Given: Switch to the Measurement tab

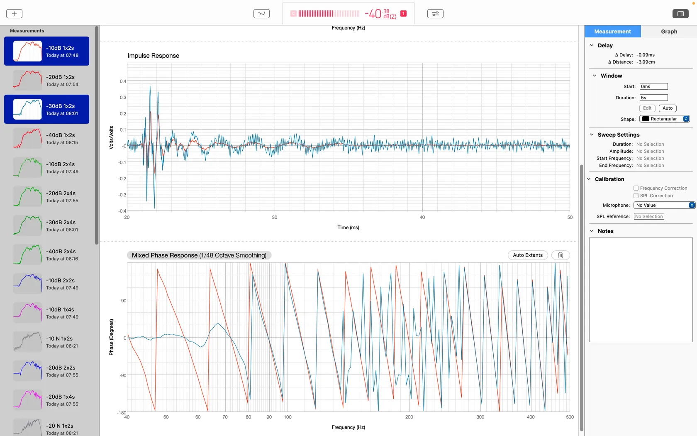Looking at the screenshot, I should click(612, 32).
